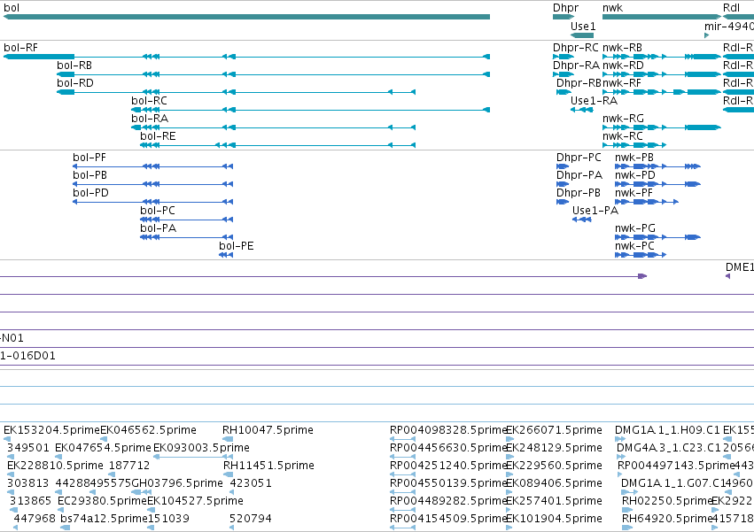Click the bol-PD protein label
The height and width of the screenshot is (532, 754).
coord(90,193)
